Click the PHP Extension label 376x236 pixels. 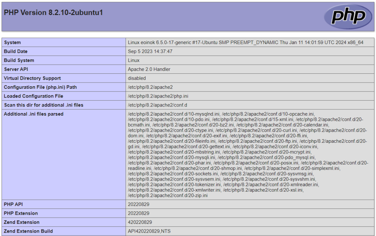click(21, 213)
